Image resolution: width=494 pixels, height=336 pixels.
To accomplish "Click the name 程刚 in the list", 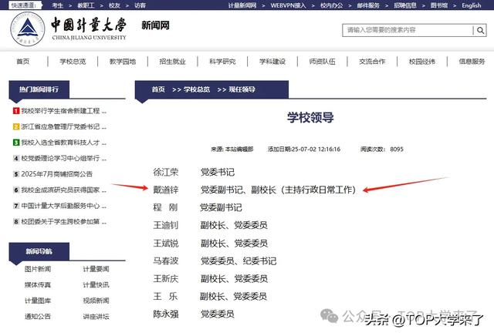I will point(166,207).
